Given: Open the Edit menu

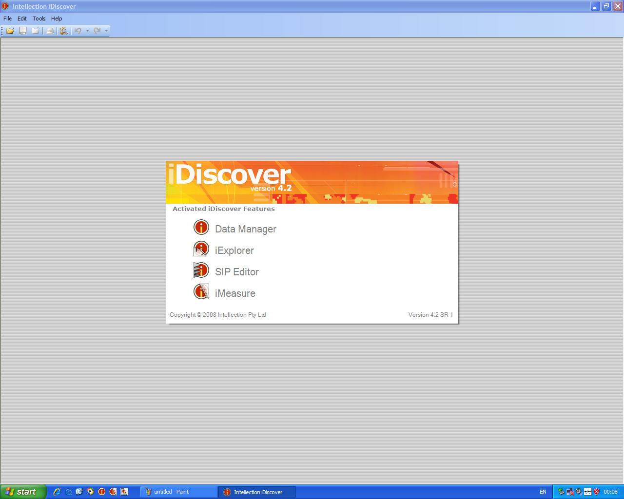Looking at the screenshot, I should tap(22, 19).
